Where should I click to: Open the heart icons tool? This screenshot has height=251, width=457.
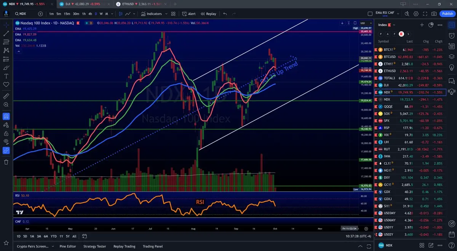click(6, 85)
